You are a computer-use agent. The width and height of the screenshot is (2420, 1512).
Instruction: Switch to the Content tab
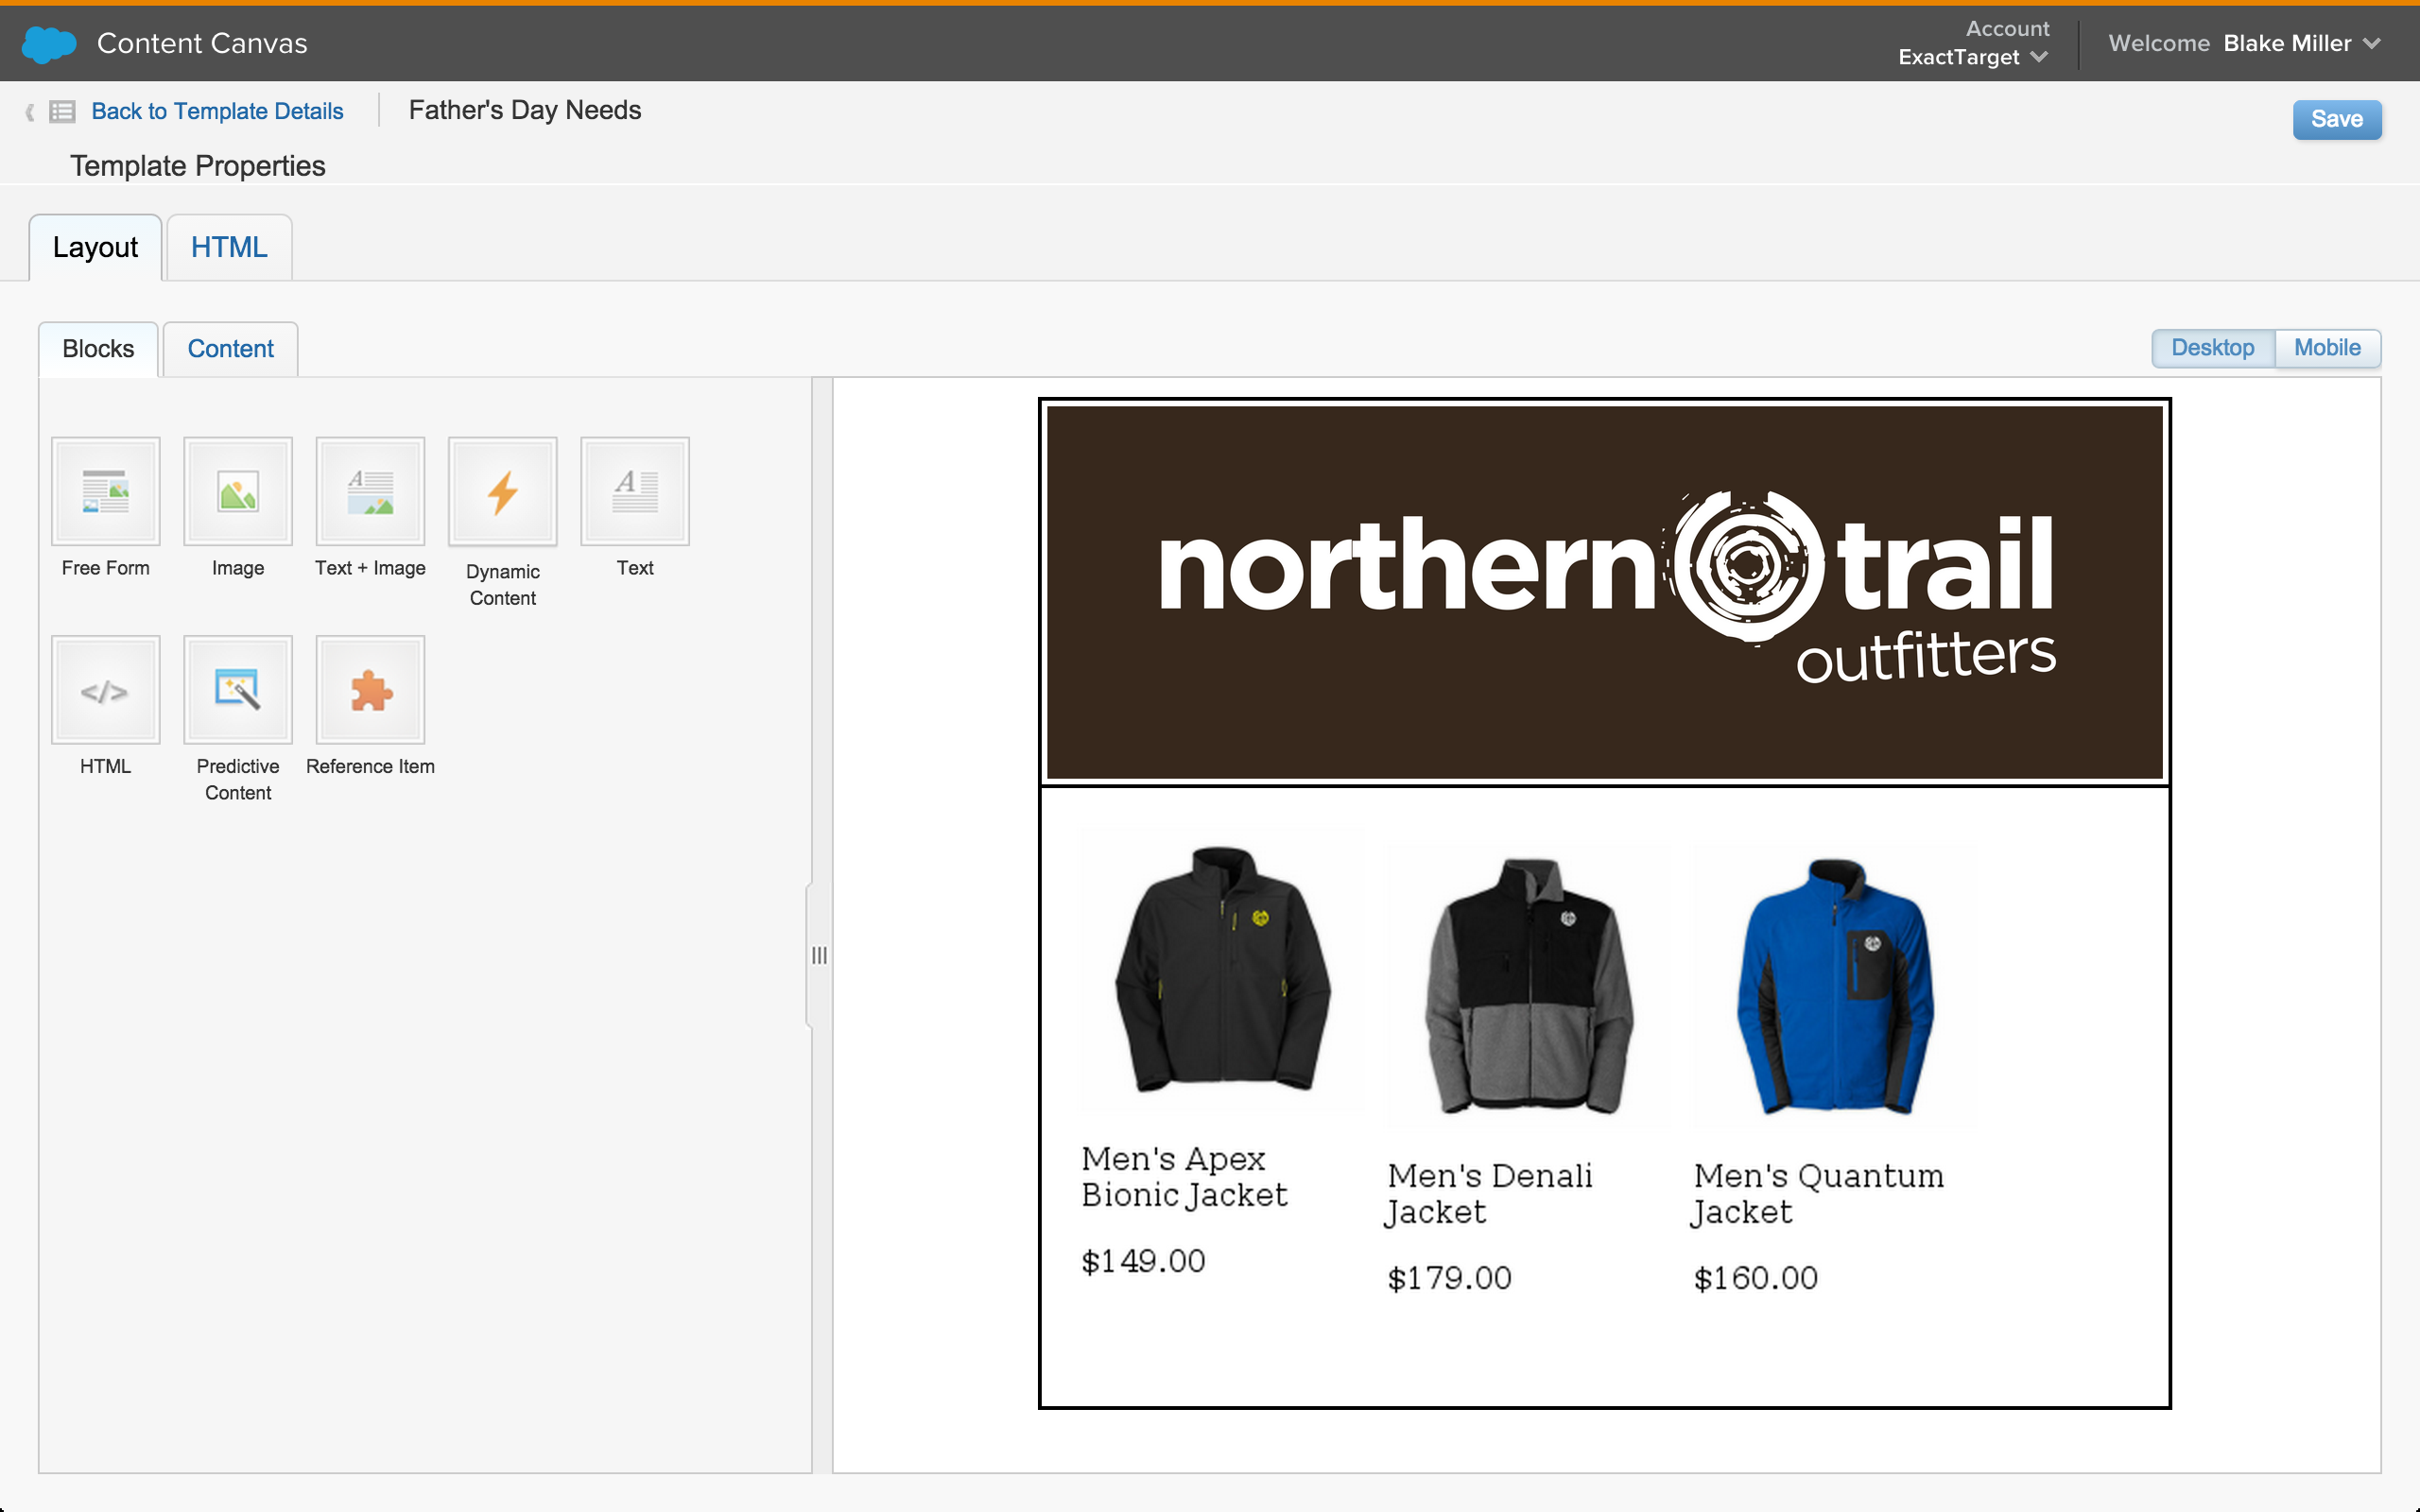(x=230, y=349)
